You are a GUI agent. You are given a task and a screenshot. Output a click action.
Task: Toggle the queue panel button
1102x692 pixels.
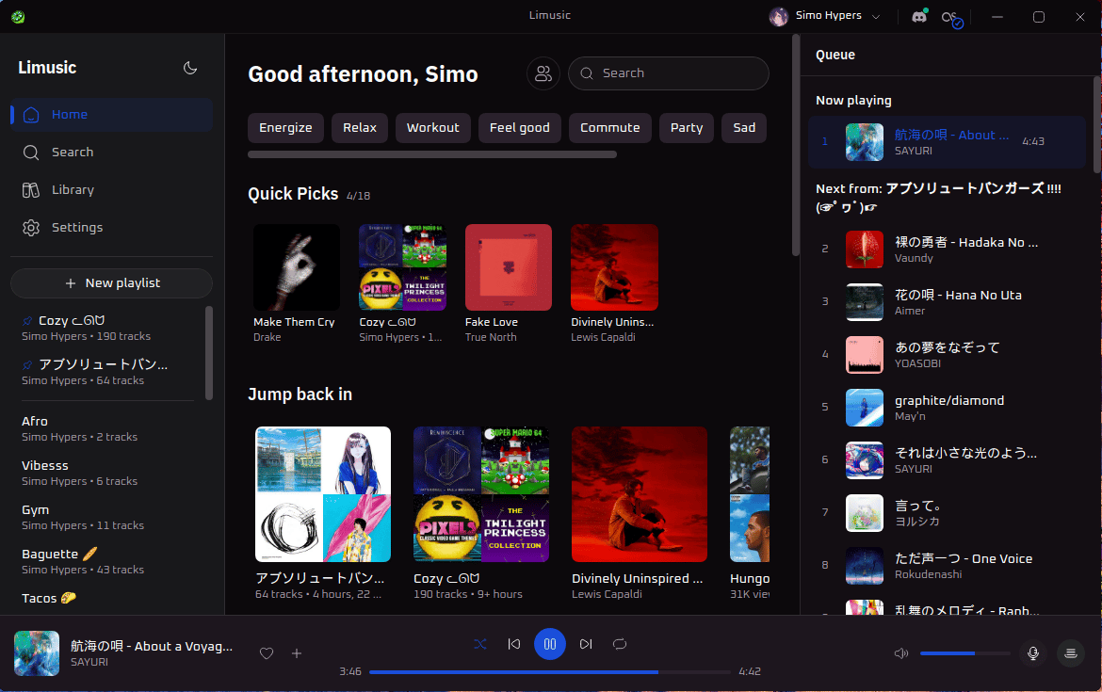pos(1070,653)
